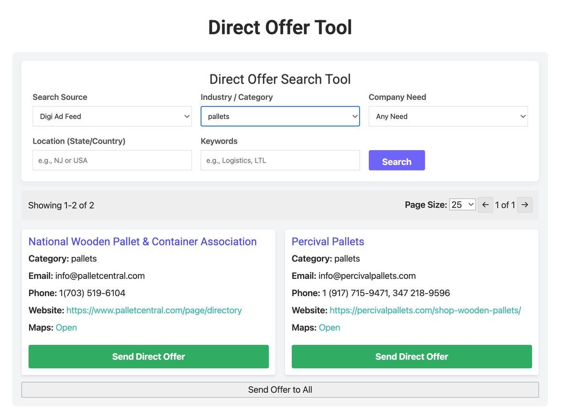Select email info@palletcentral.com text
Image resolution: width=574 pixels, height=418 pixels.
[x=100, y=276]
